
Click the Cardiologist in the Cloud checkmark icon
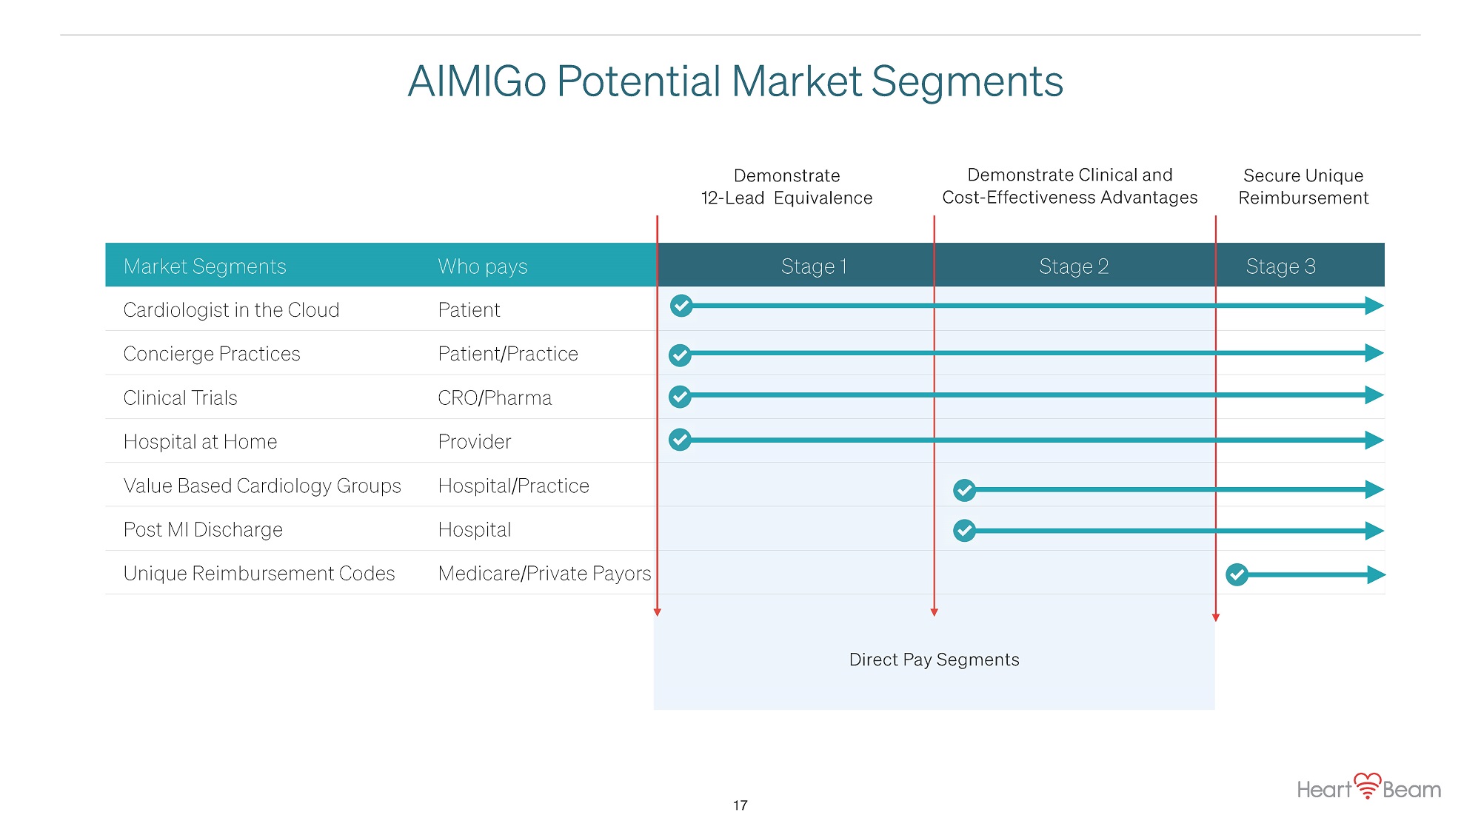[681, 306]
